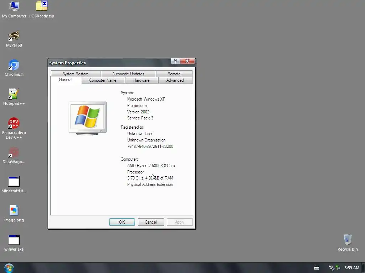Select the General tab

pos(66,80)
